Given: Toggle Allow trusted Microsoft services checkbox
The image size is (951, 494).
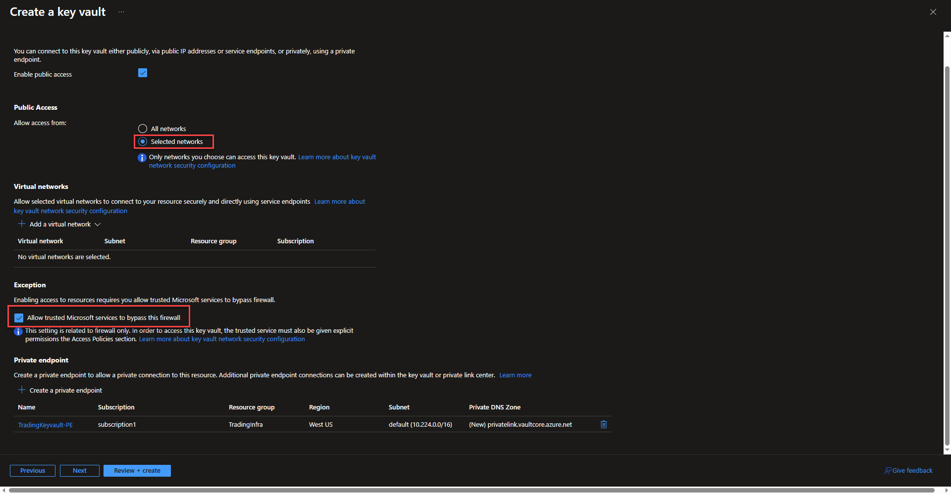Looking at the screenshot, I should tap(19, 317).
